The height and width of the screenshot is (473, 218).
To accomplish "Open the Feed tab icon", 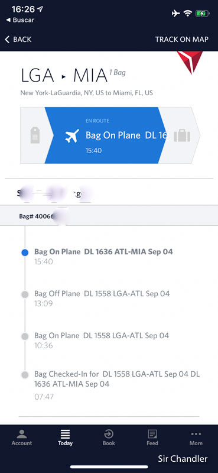I will click(152, 434).
